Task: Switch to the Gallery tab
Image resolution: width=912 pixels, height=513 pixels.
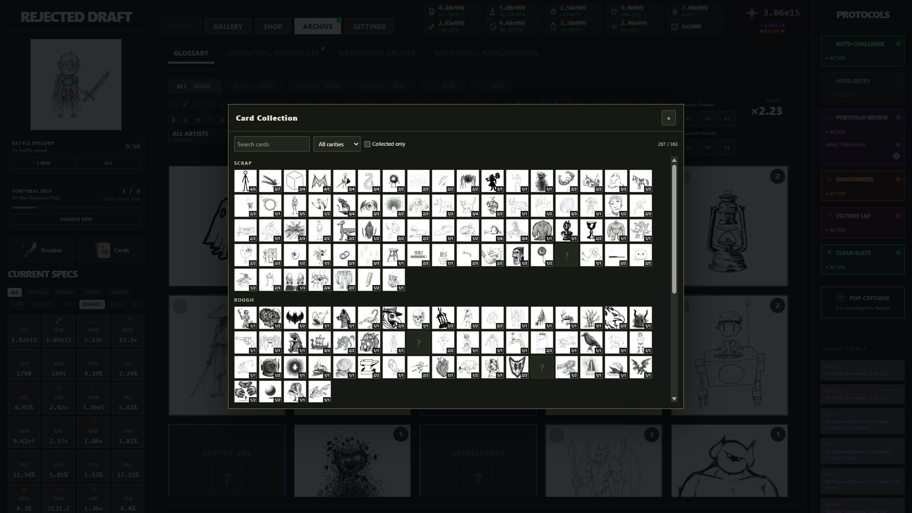Action: click(x=228, y=27)
